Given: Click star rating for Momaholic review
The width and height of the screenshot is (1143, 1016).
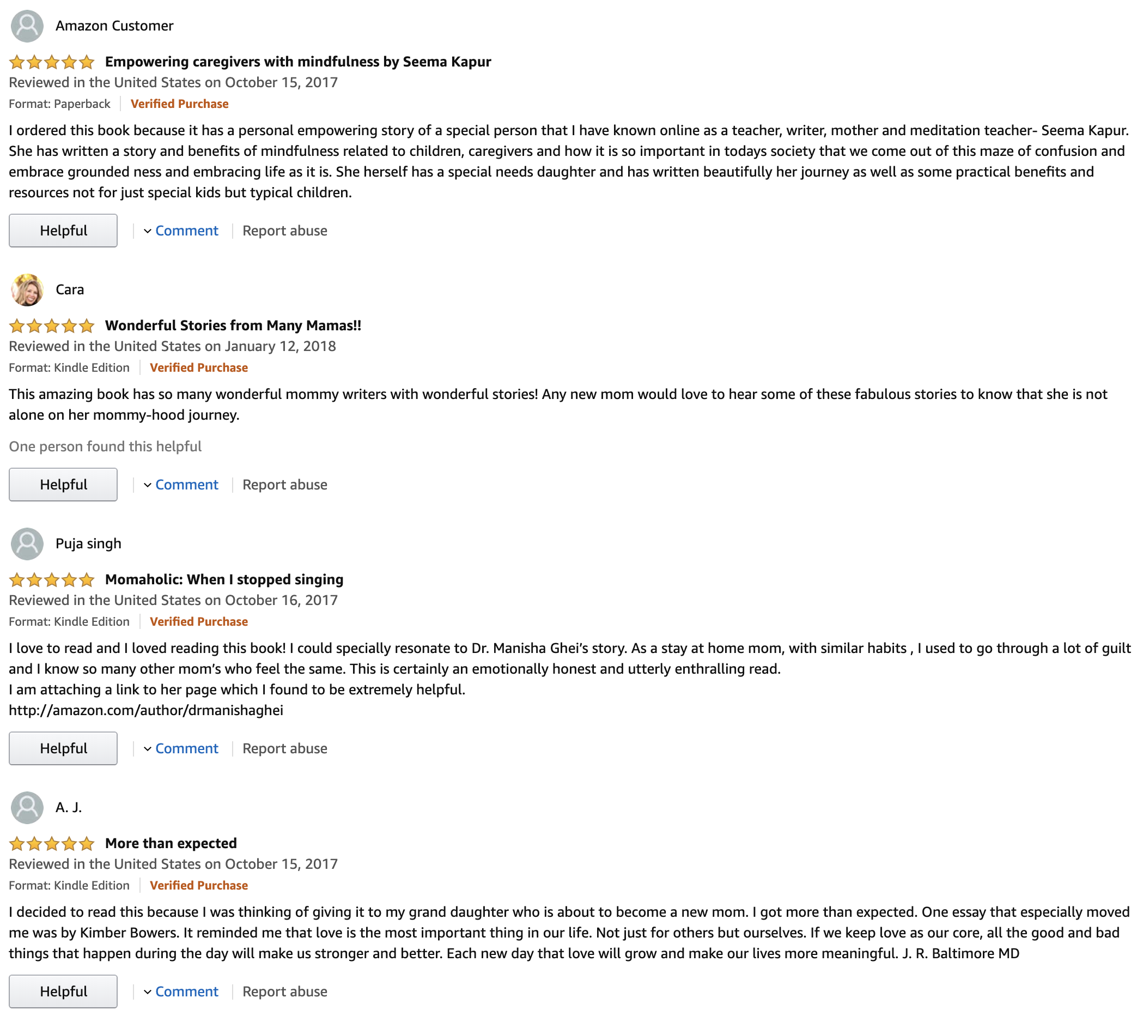Looking at the screenshot, I should pos(51,579).
